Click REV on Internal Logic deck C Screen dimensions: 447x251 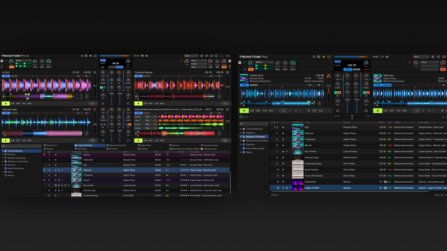pyautogui.click(x=30, y=140)
